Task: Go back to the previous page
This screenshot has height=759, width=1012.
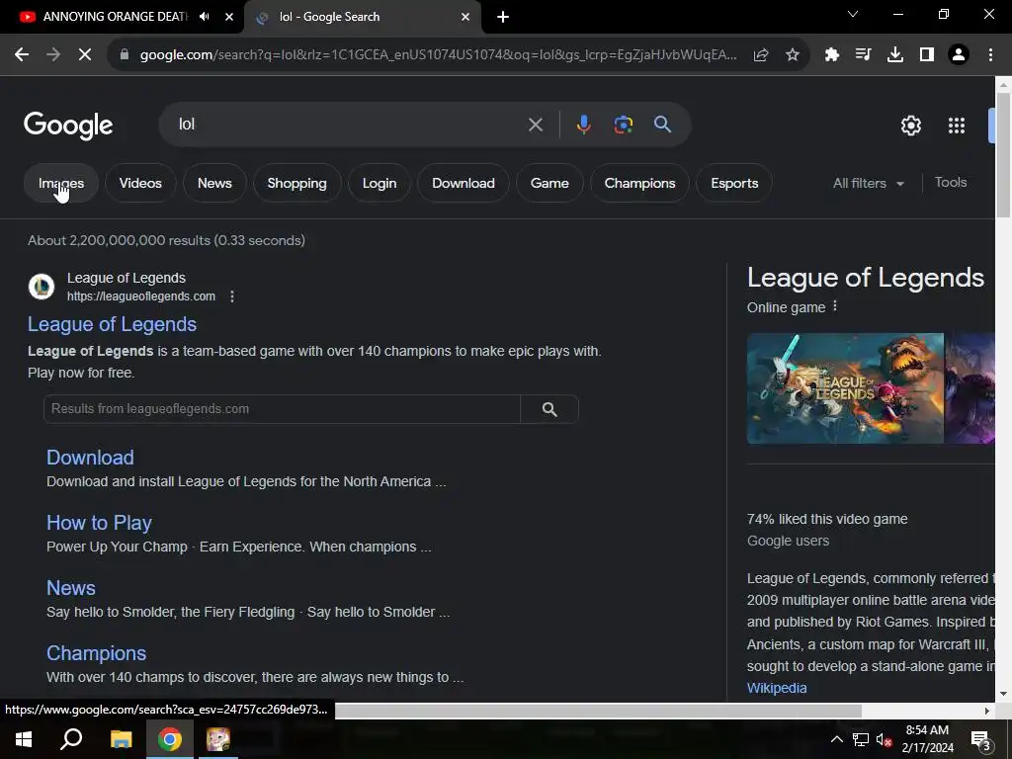Action: (22, 55)
